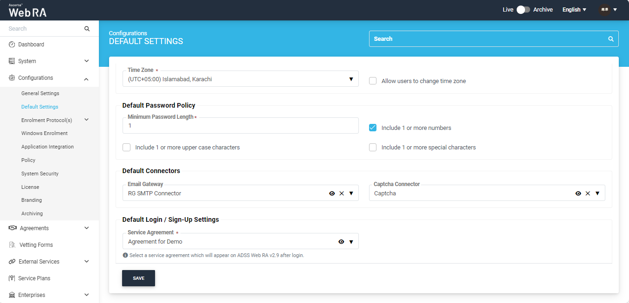Click the magnifier icon in Configurations search
The width and height of the screenshot is (629, 303).
point(611,39)
